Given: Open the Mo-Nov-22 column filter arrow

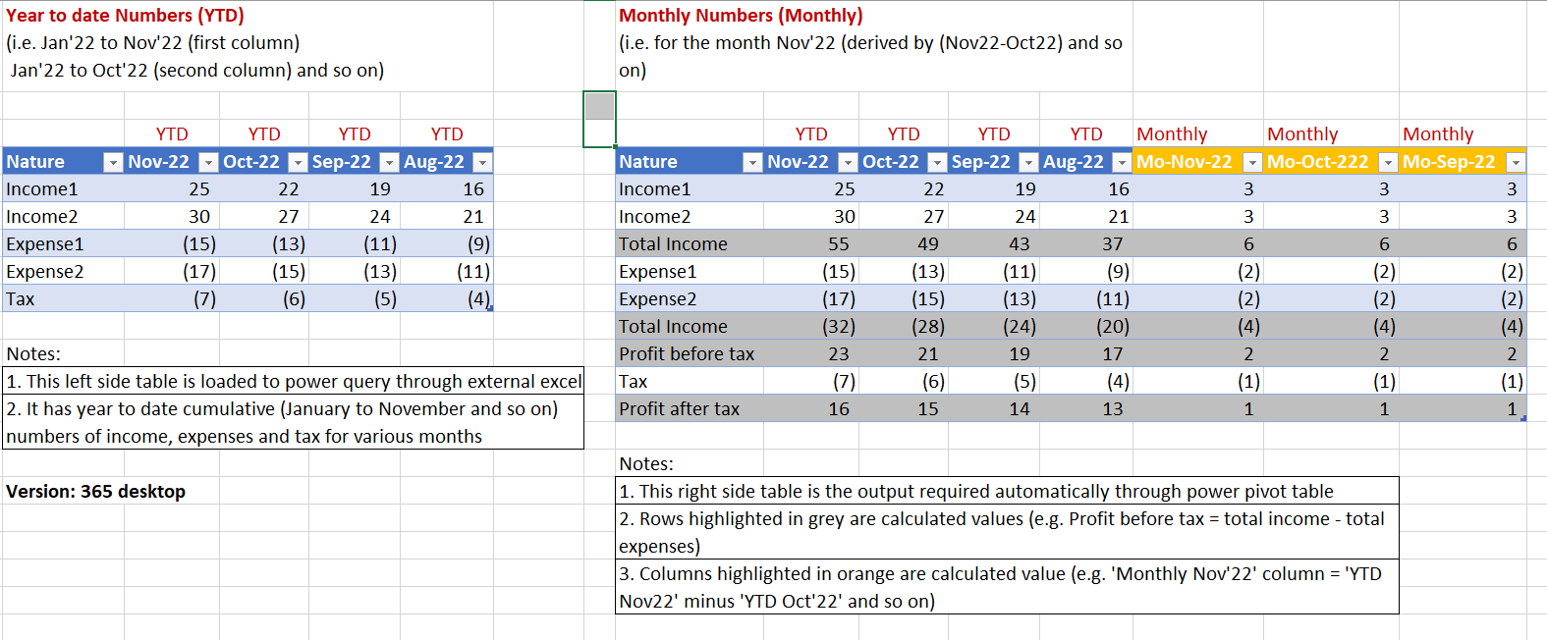Looking at the screenshot, I should [x=1252, y=162].
